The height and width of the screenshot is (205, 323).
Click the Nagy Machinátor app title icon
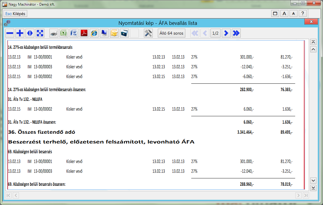click(5, 4)
